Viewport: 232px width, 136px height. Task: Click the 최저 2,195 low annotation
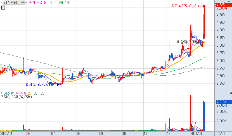coord(39,84)
